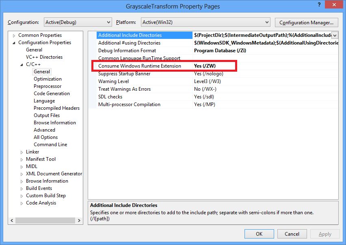Select Manifest Tool tree item label
346x245 pixels.
click(x=41, y=159)
